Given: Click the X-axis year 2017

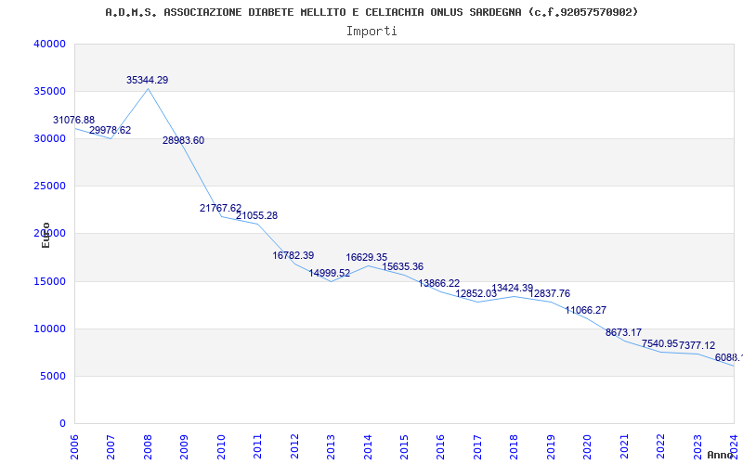Looking at the screenshot, I should point(477,446).
